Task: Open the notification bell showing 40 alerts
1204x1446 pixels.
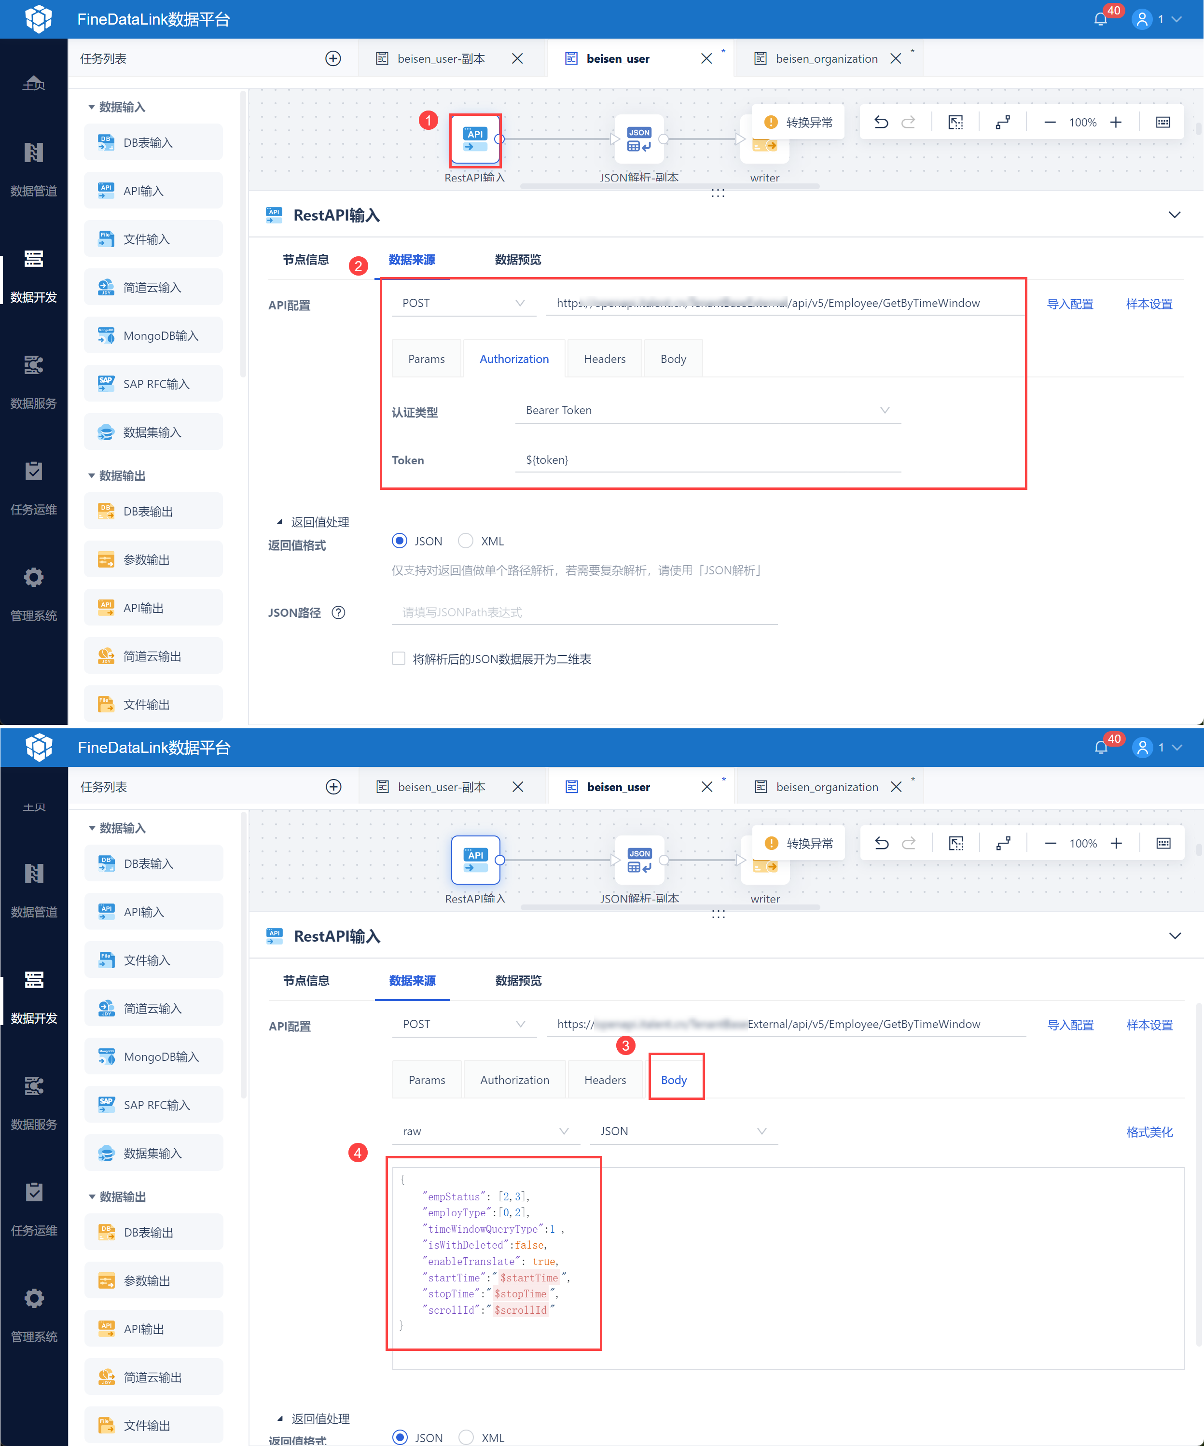Action: (x=1099, y=19)
